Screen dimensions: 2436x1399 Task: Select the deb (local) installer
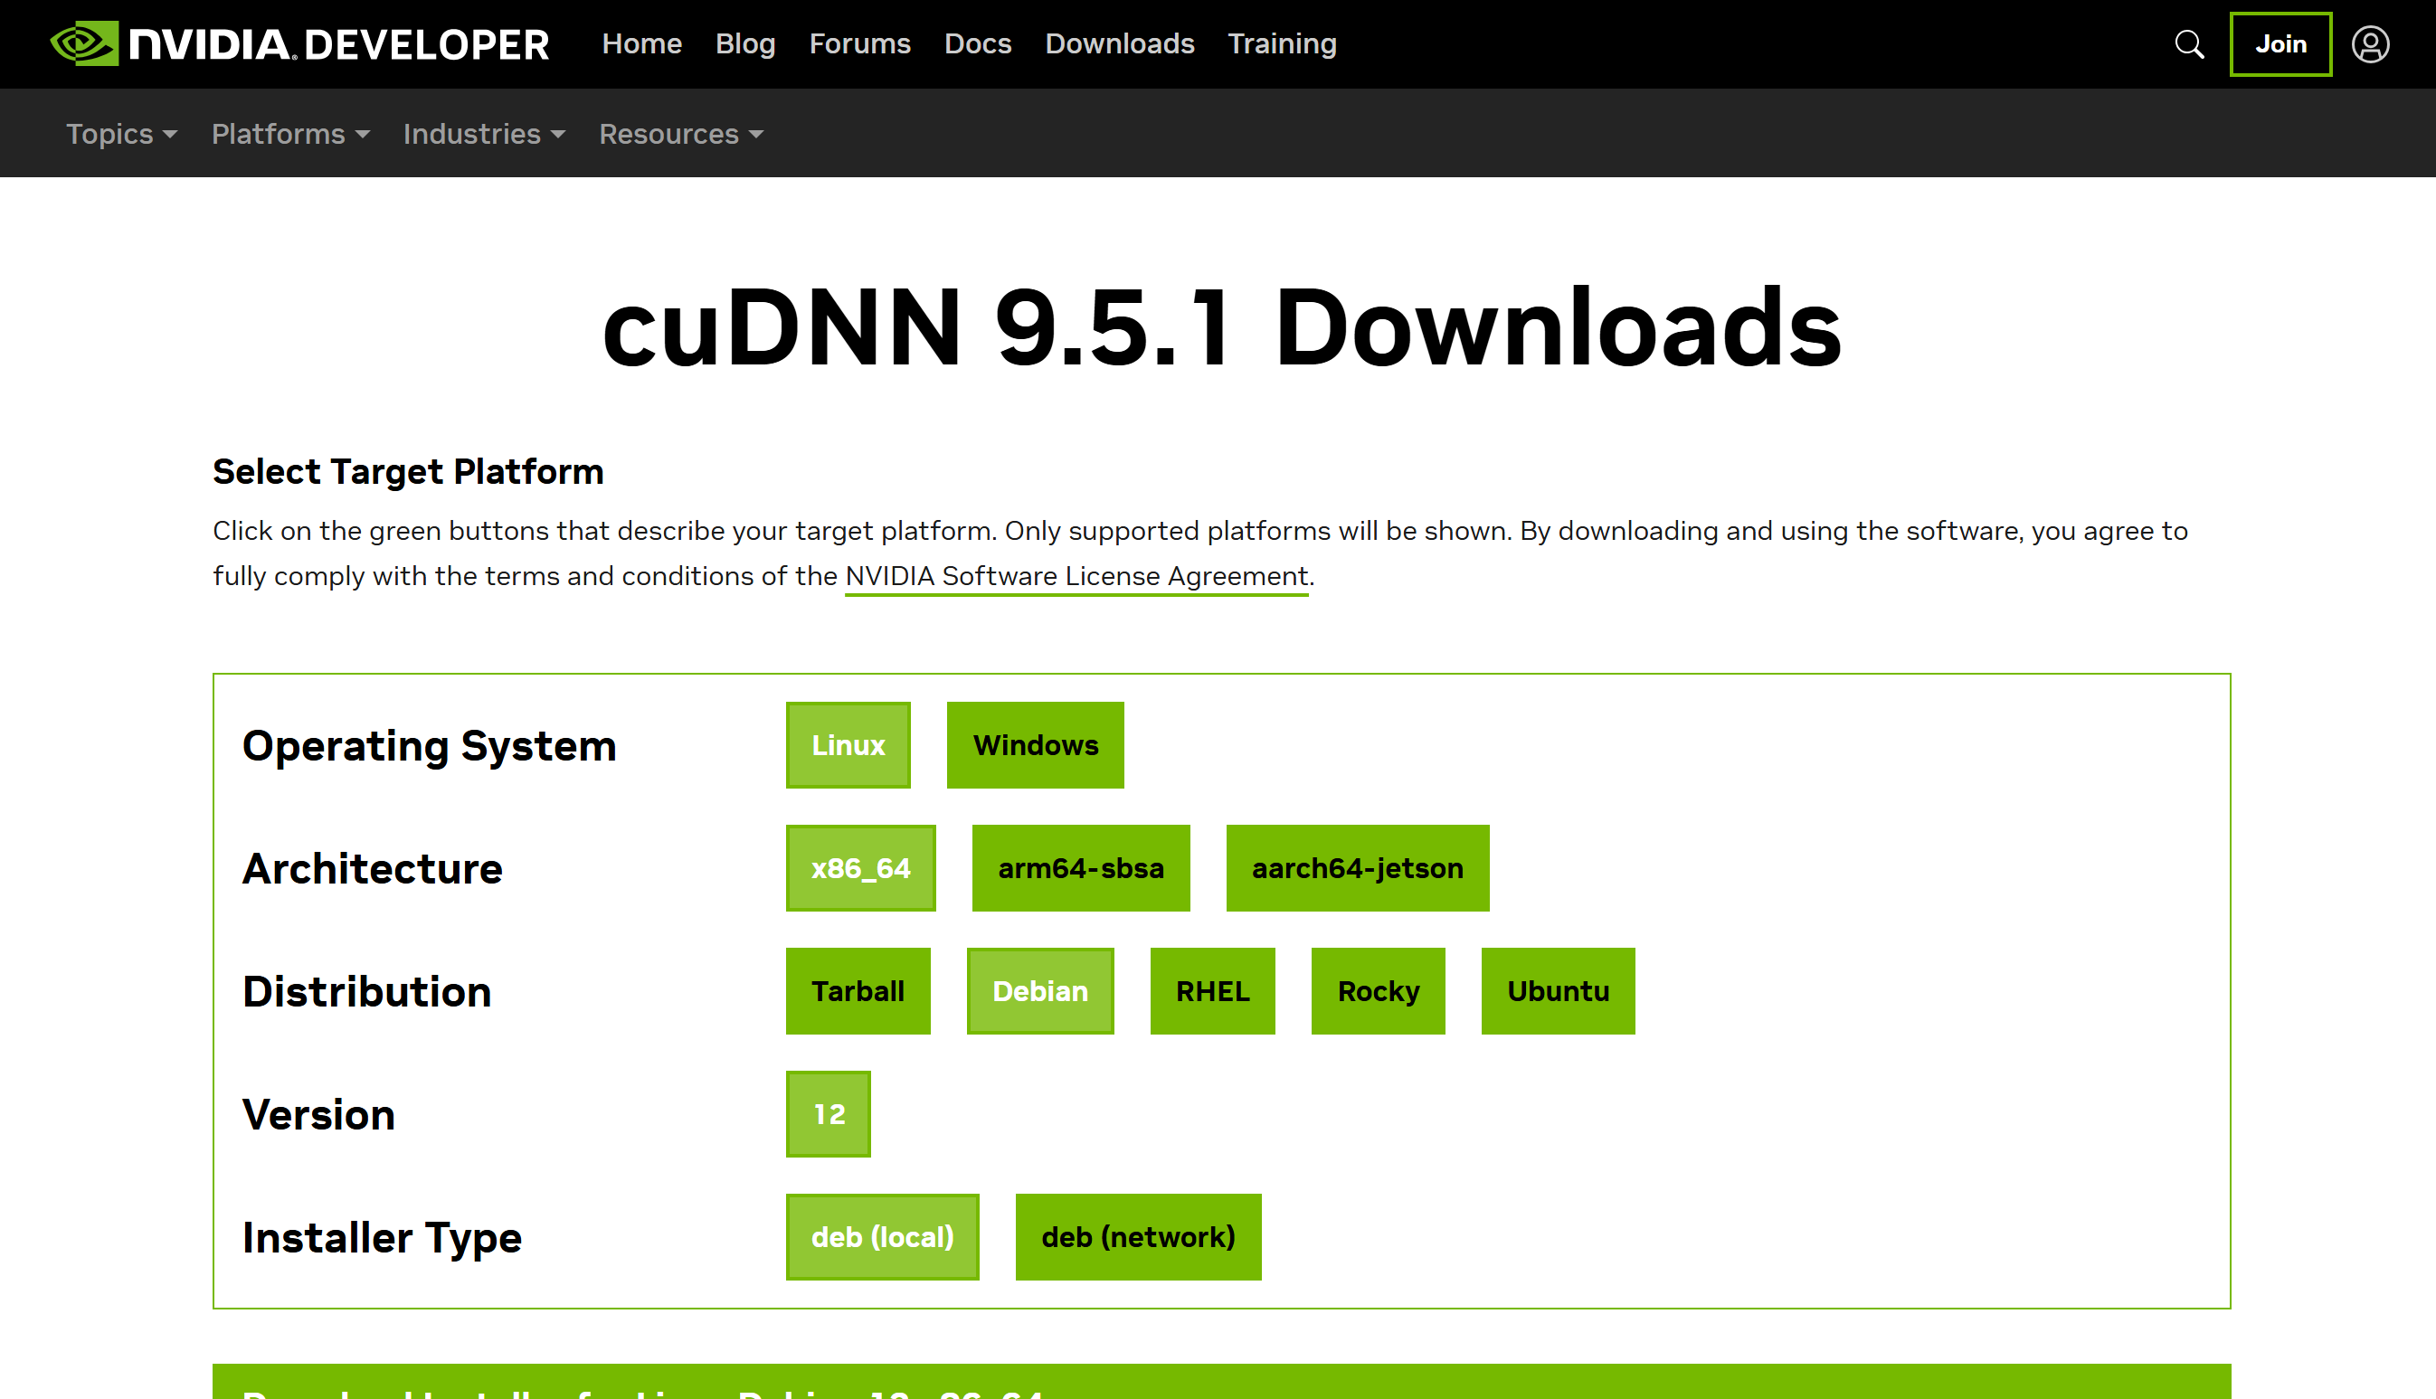(881, 1236)
